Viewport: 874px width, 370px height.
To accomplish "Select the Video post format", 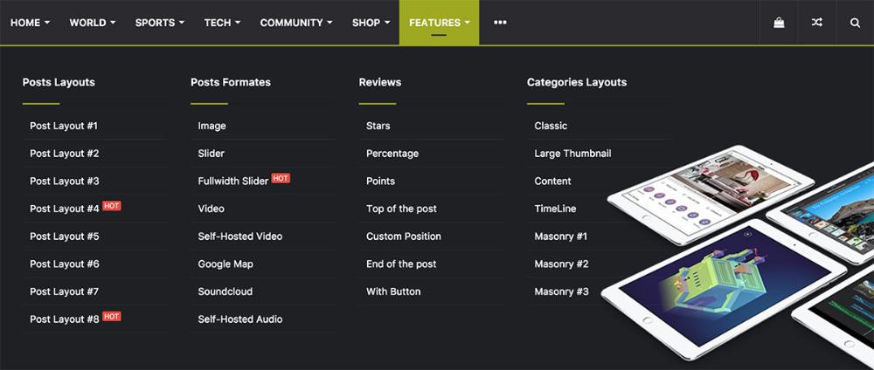I will click(212, 209).
